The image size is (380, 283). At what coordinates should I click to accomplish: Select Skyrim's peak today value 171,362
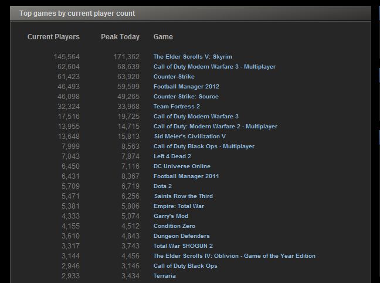127,57
